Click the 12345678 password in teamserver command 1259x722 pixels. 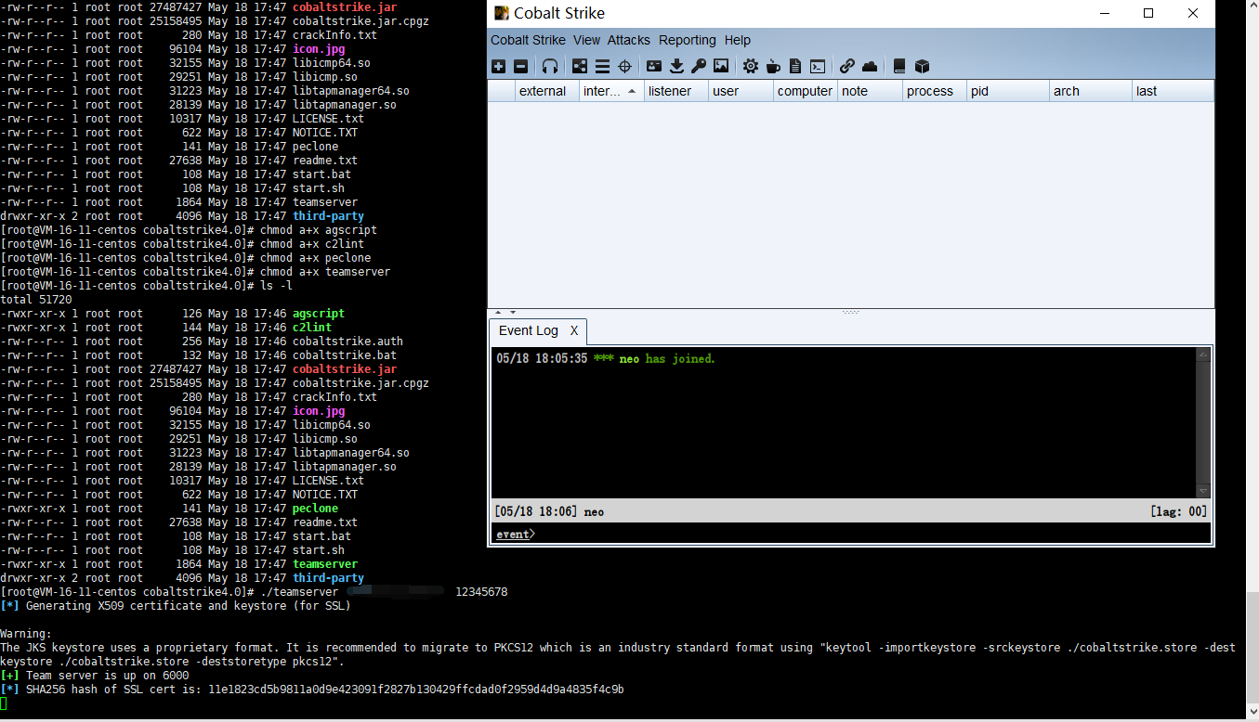(481, 592)
